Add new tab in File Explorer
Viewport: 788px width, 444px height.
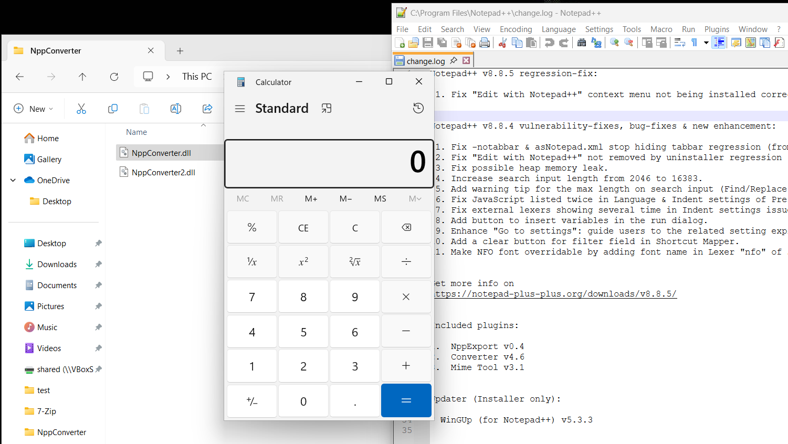point(180,51)
